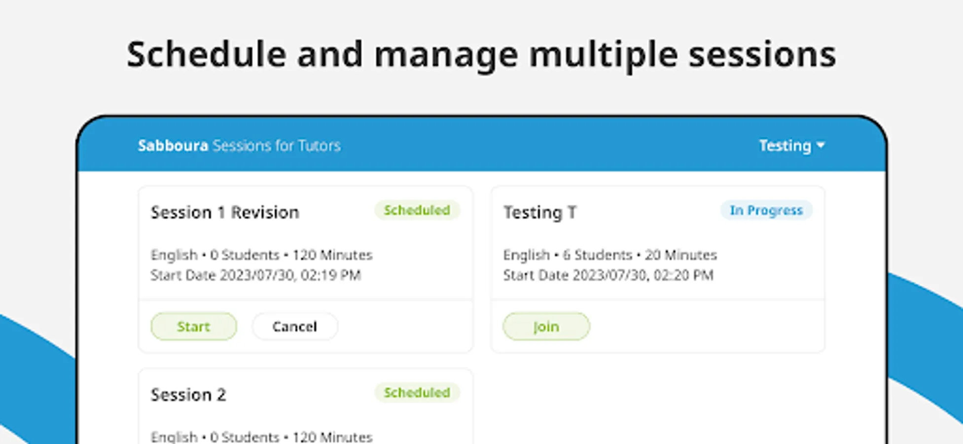
Task: Click the Sessions for Tutors header text
Action: (x=277, y=146)
